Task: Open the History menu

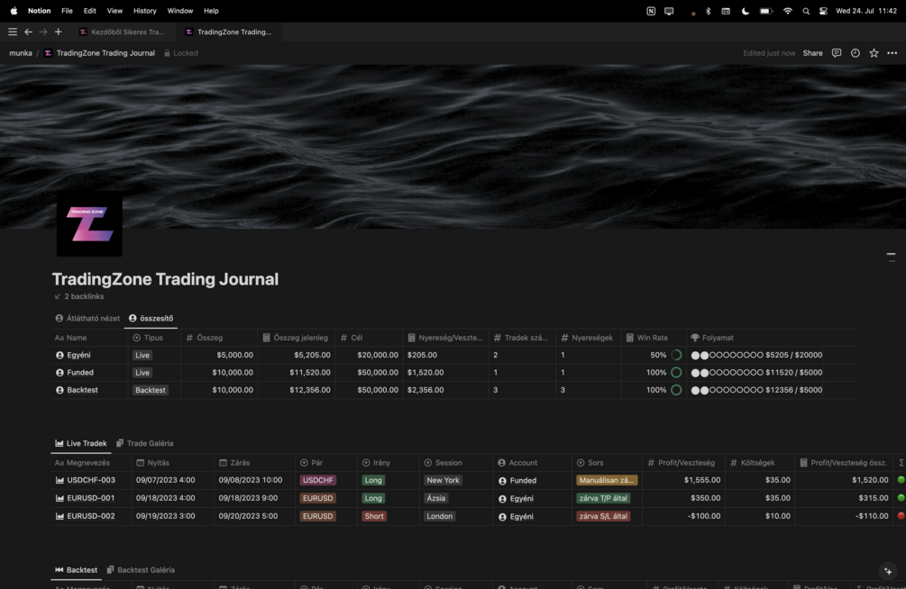Action: coord(144,11)
